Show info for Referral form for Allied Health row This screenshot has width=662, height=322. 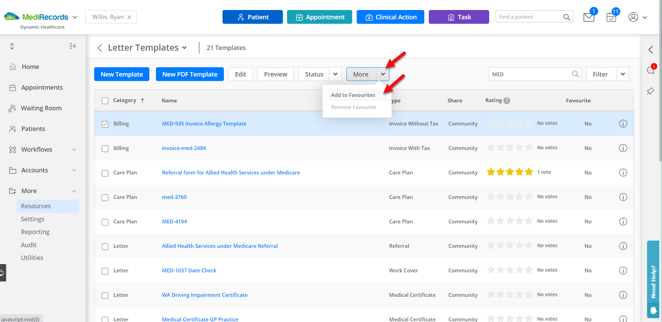pyautogui.click(x=623, y=172)
